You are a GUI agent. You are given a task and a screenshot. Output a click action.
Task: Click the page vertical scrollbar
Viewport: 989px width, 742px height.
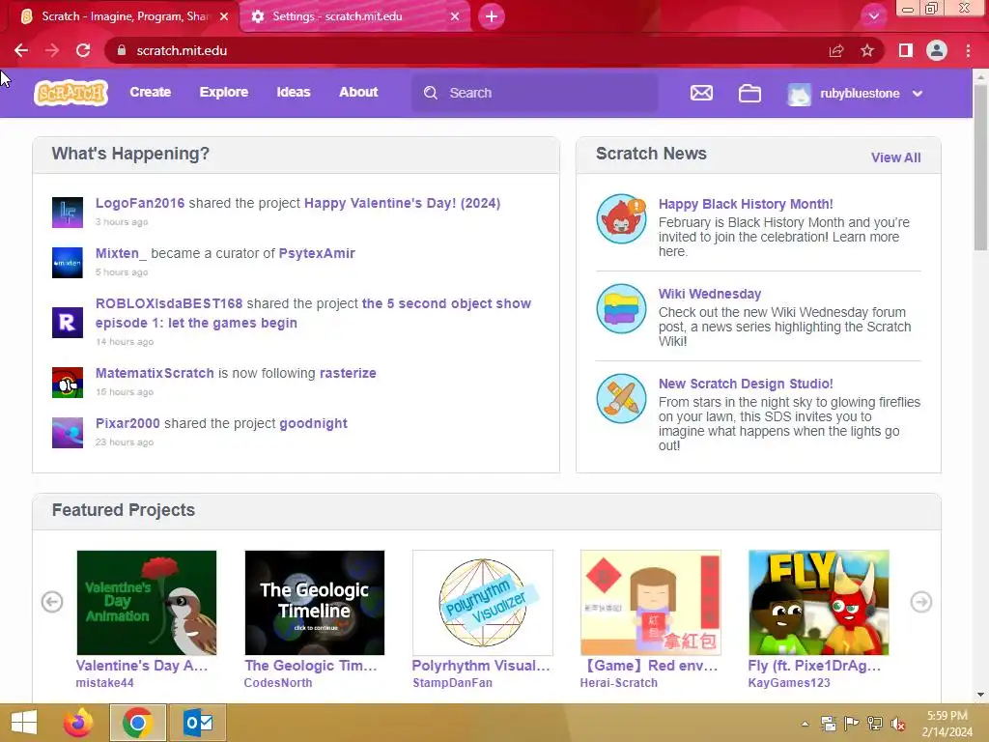pos(980,167)
